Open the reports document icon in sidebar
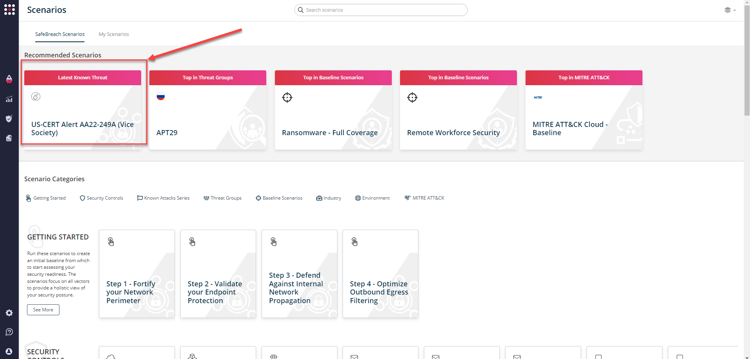 [x=9, y=138]
